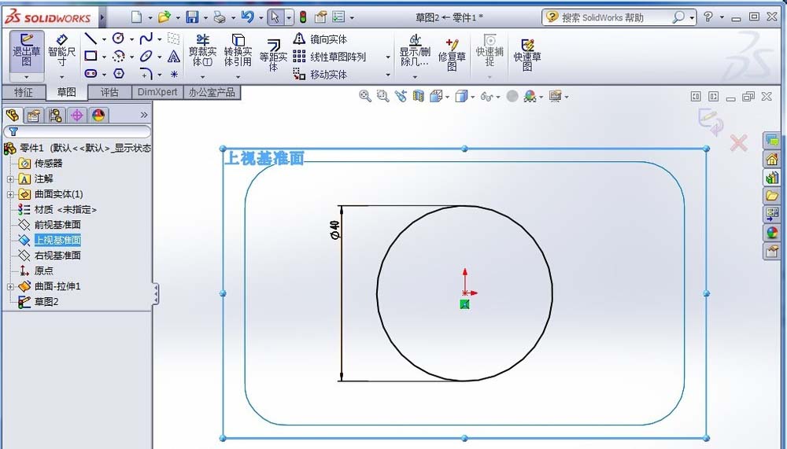787x449 pixels.
Task: Click Trim Entities (剪裁实体) tool
Action: click(203, 51)
